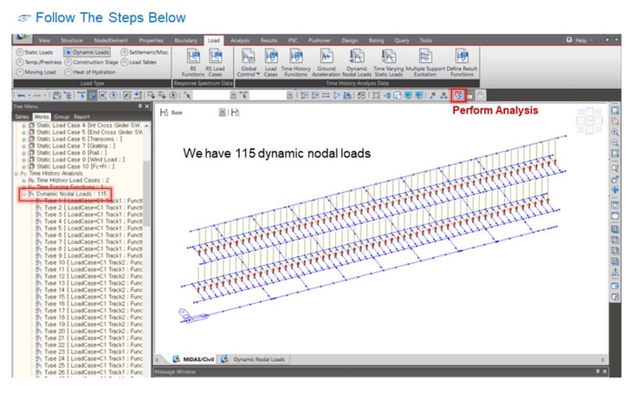
Task: Switch to Dynamic Nodal Loads document tab
Action: point(258,358)
